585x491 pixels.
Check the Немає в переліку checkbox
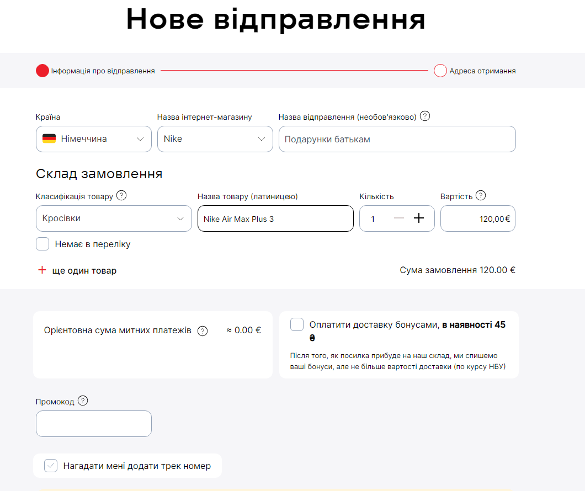[x=42, y=244]
